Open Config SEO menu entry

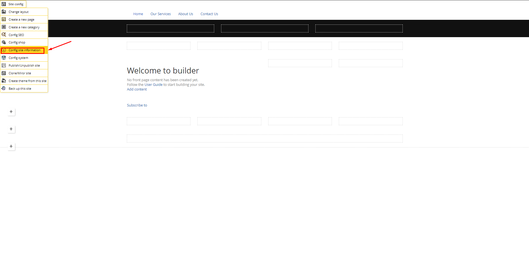(24, 35)
